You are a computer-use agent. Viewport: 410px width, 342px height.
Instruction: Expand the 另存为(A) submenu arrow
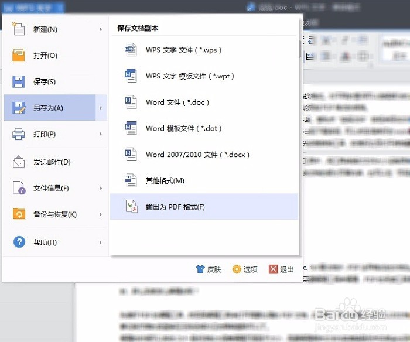[x=101, y=108]
